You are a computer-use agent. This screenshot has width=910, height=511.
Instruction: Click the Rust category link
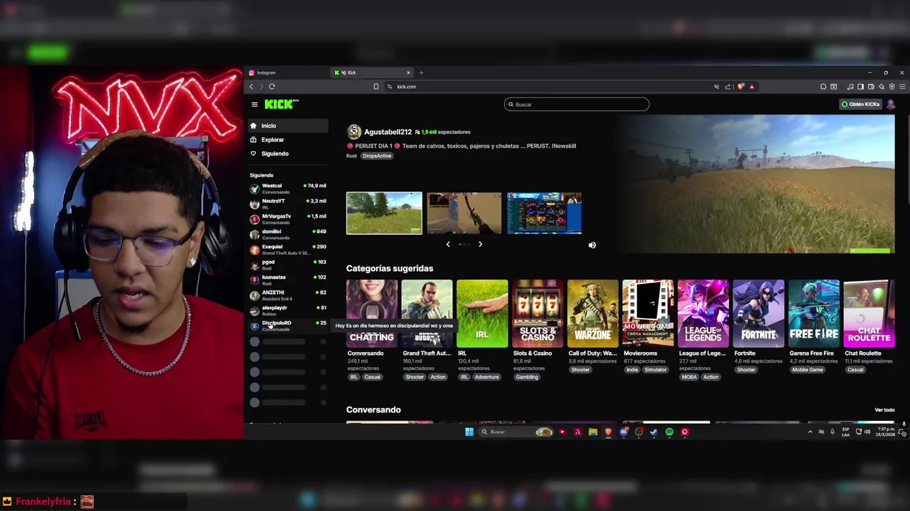tap(351, 156)
